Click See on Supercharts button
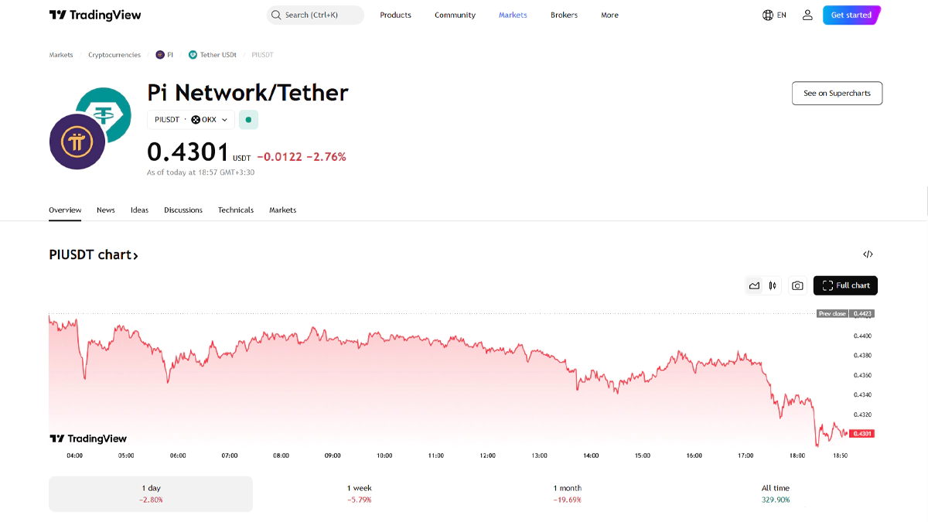 click(x=837, y=93)
